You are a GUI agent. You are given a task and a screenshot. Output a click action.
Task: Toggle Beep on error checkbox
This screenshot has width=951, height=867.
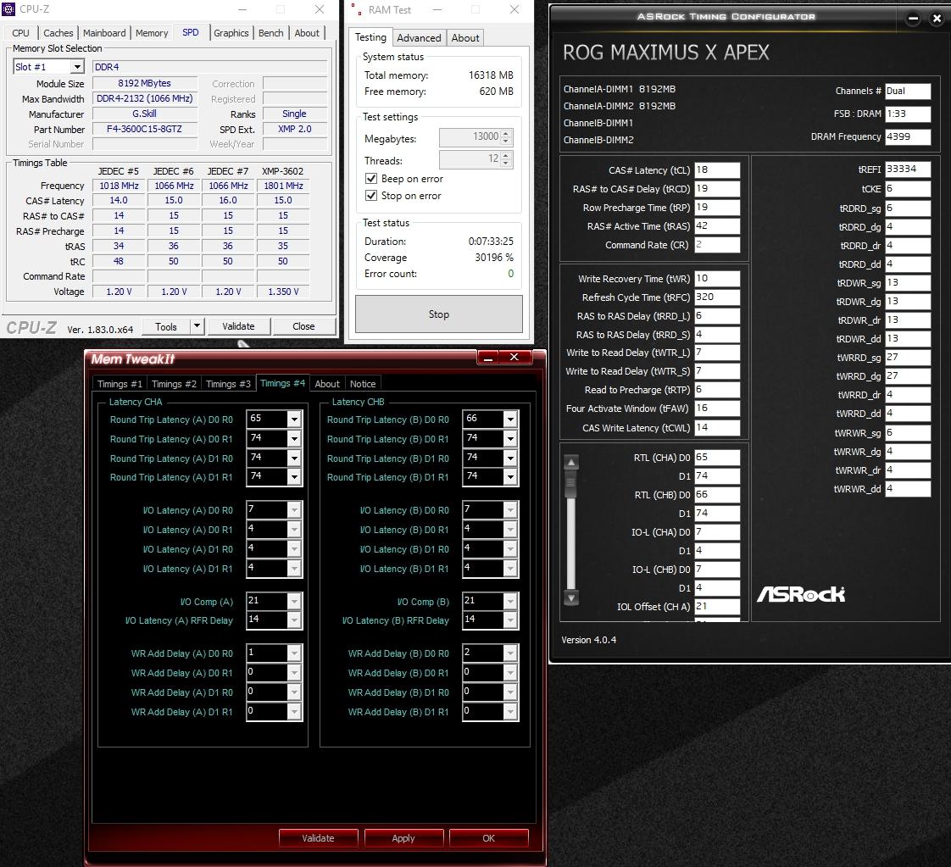click(x=371, y=179)
